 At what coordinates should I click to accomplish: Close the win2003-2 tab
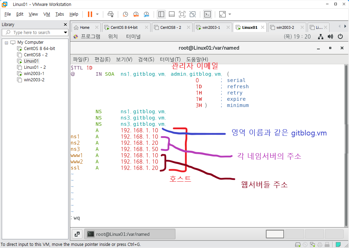(x=302, y=27)
